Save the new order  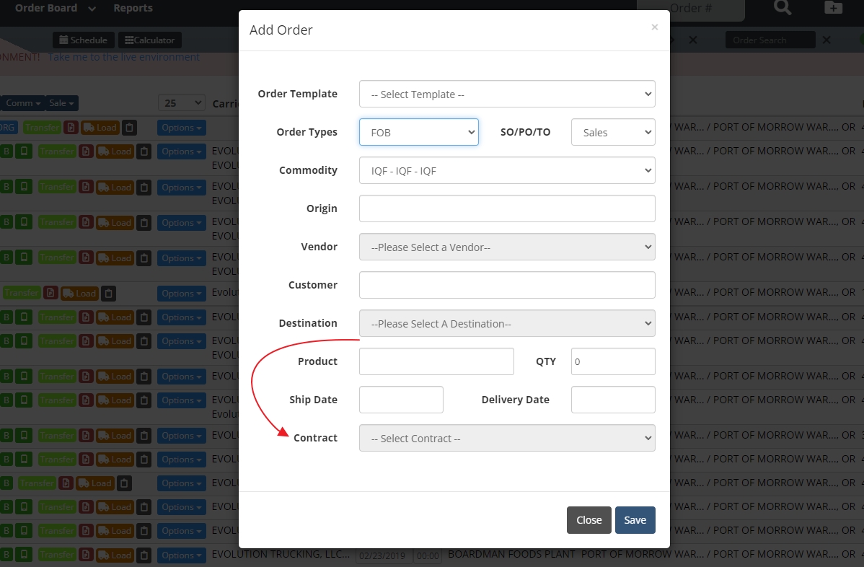[x=635, y=519]
